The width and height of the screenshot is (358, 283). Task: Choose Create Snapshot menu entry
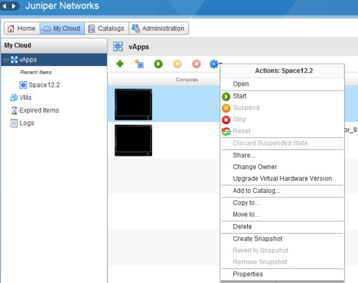(x=282, y=239)
